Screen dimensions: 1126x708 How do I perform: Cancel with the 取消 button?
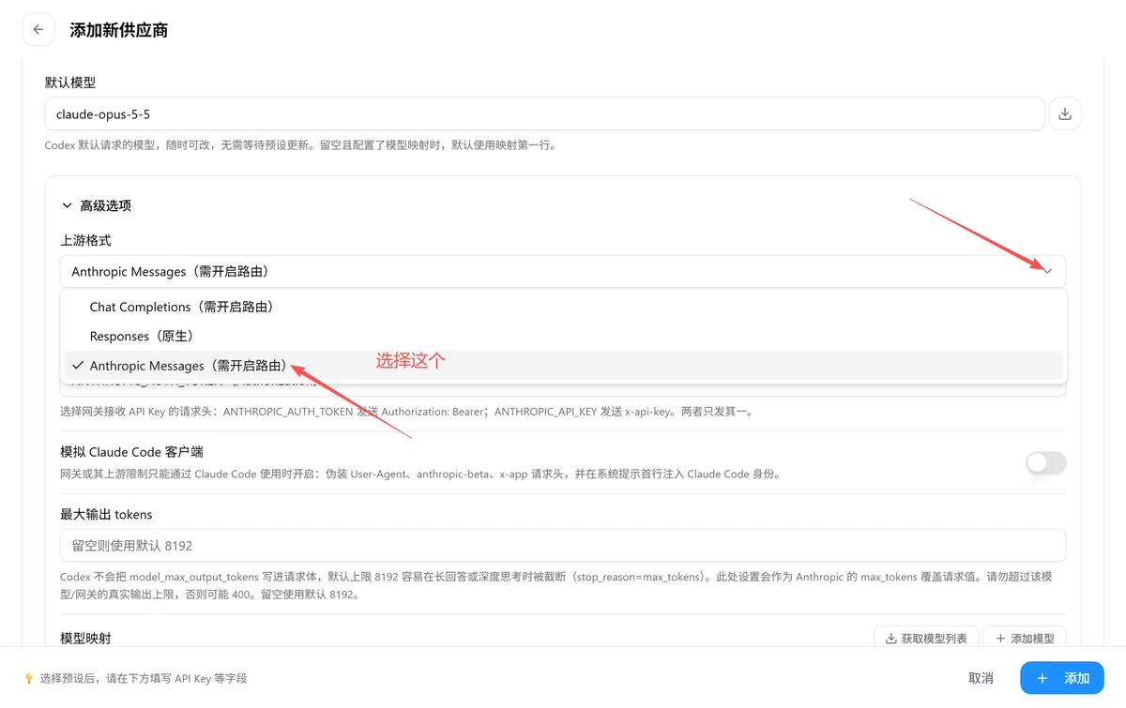point(981,678)
